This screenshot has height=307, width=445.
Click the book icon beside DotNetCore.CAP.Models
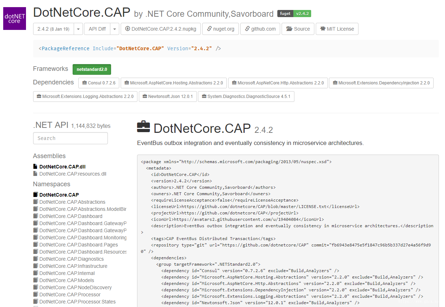click(x=35, y=280)
